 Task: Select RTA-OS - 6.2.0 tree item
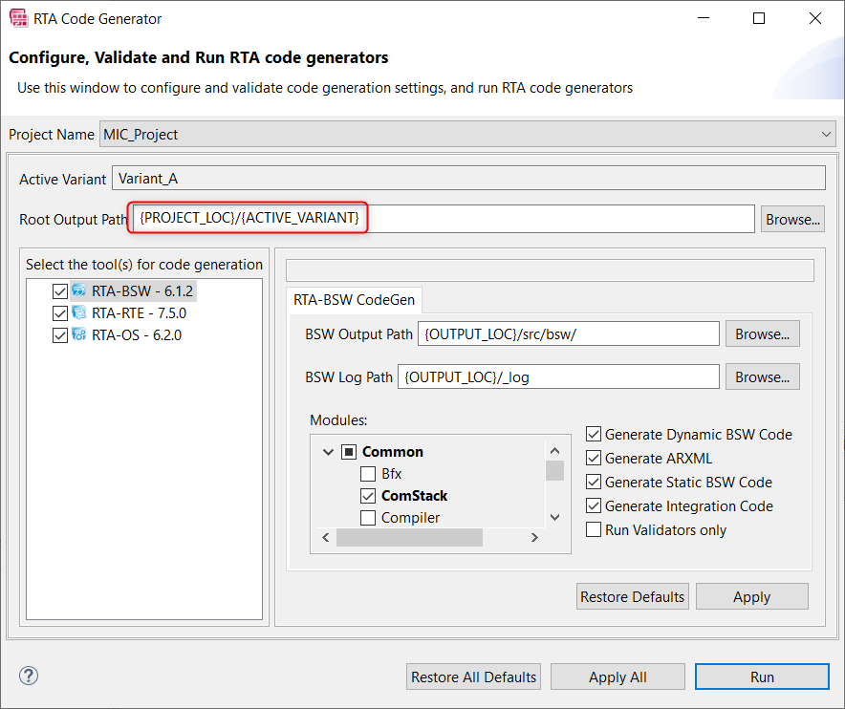(x=137, y=335)
